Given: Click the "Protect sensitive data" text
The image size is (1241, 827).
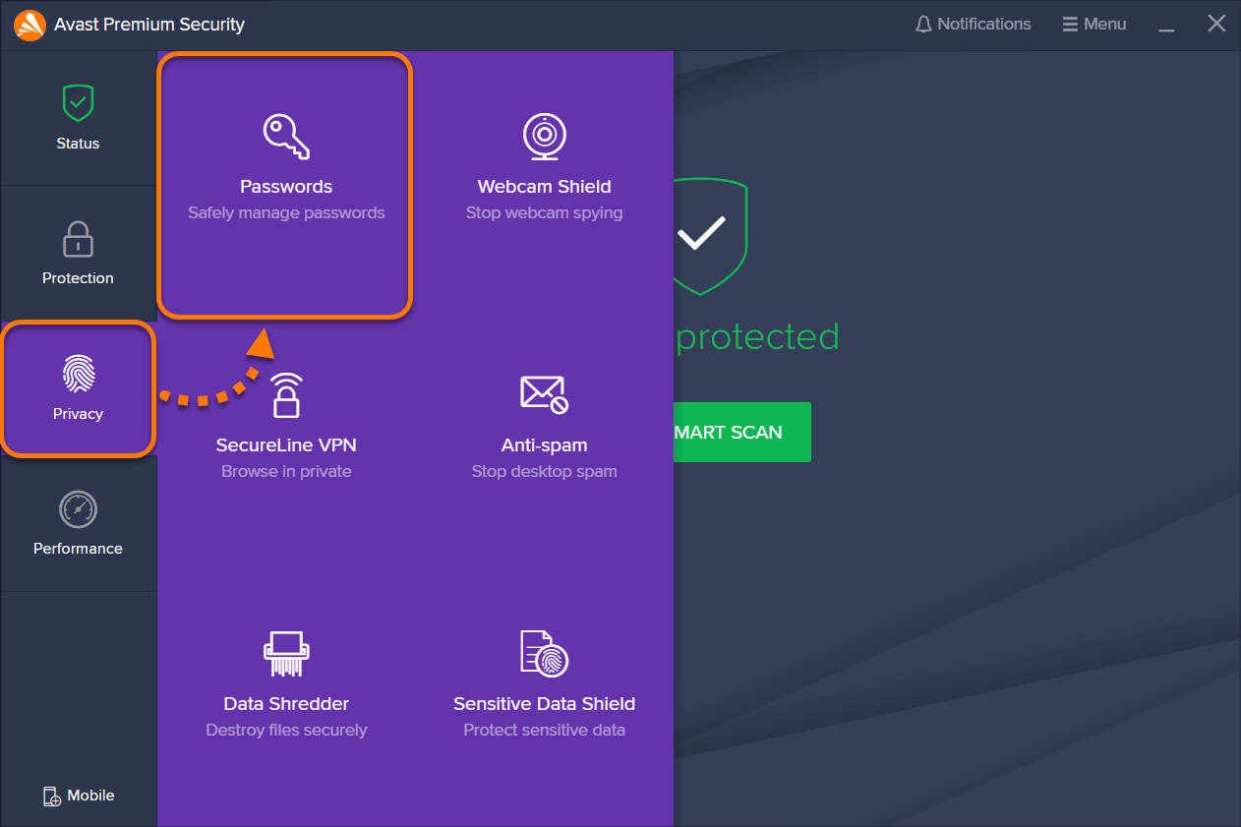Looking at the screenshot, I should point(544,731).
